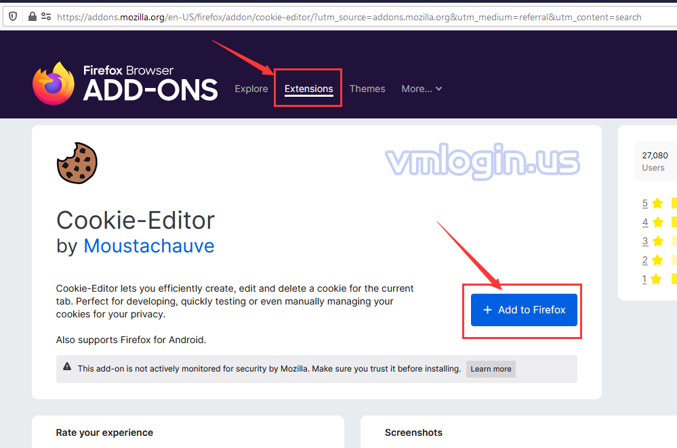Click the yellow rating bar for 5 stars
The image size is (677, 448).
[x=674, y=203]
